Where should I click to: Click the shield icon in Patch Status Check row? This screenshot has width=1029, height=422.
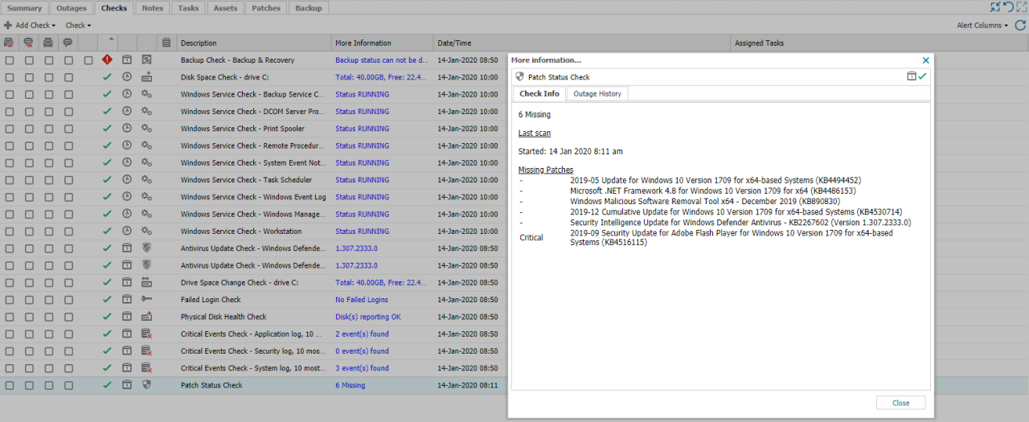[146, 385]
